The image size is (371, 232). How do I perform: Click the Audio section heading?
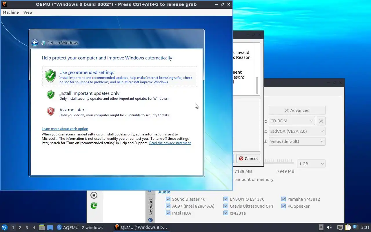pyautogui.click(x=164, y=192)
